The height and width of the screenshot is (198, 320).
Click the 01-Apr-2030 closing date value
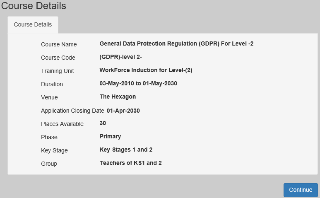(123, 111)
